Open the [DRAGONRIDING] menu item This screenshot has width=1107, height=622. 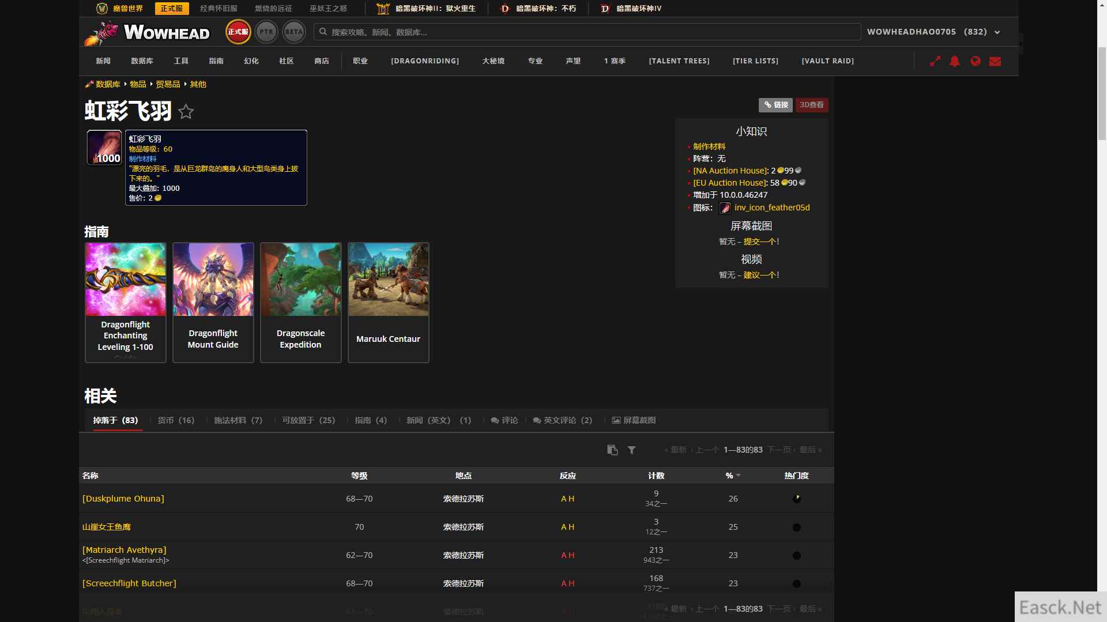[425, 61]
